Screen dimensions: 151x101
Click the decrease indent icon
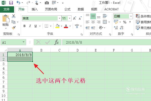(x=88, y=28)
